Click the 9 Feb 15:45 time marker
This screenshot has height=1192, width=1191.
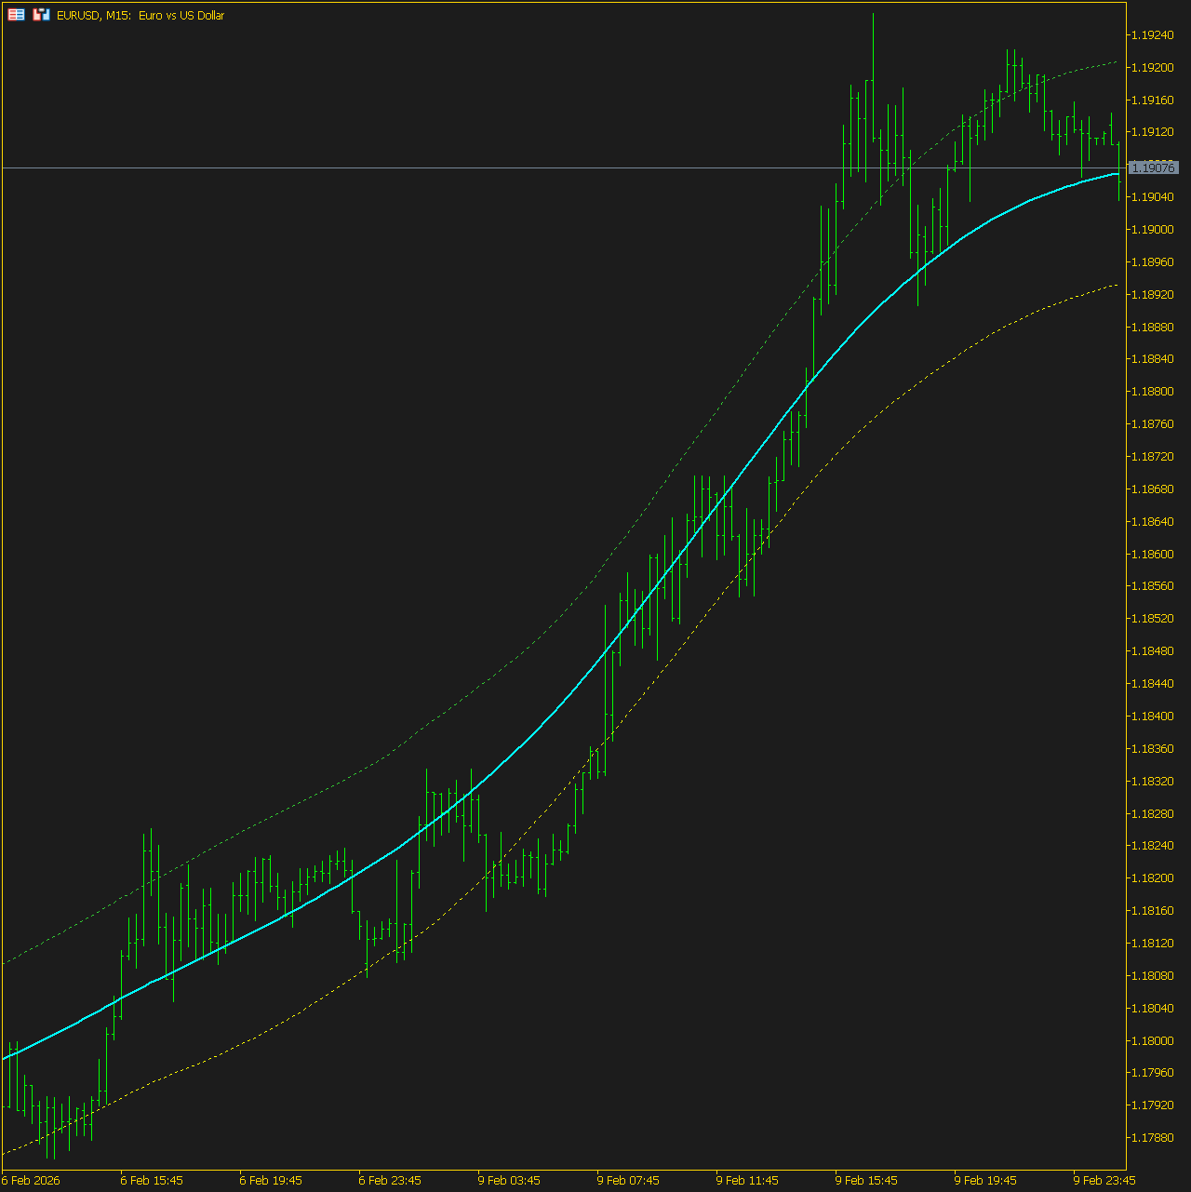tap(865, 1180)
